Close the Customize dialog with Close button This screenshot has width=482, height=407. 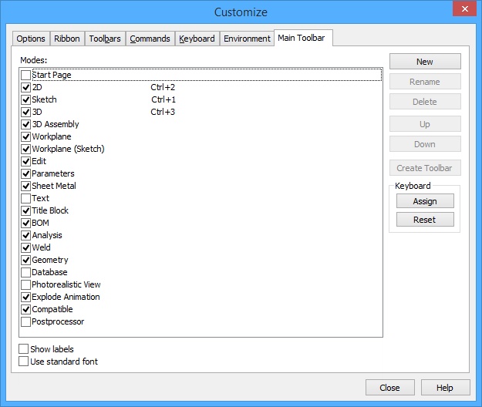tap(389, 388)
